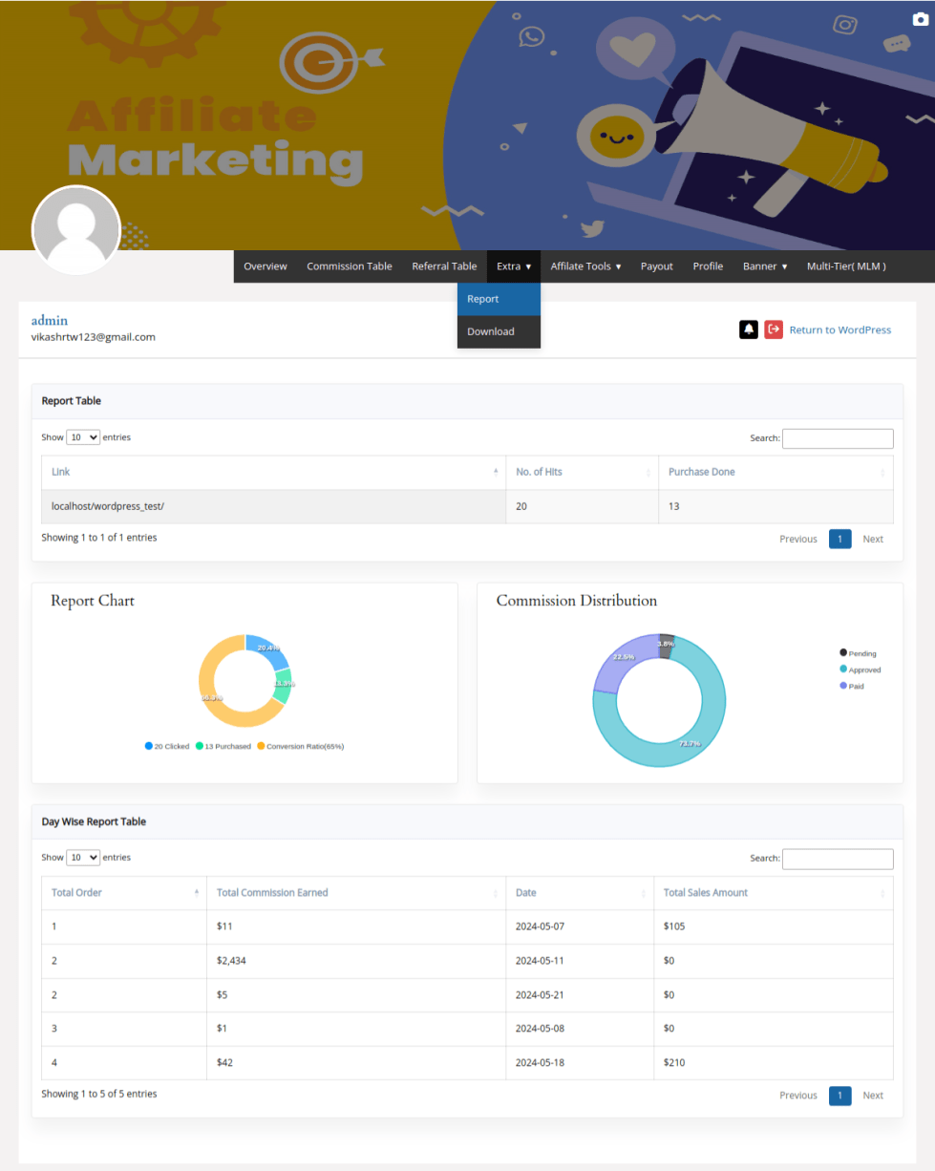The height and width of the screenshot is (1171, 935).
Task: Sort Report Table by Link column
Action: pyautogui.click(x=273, y=472)
